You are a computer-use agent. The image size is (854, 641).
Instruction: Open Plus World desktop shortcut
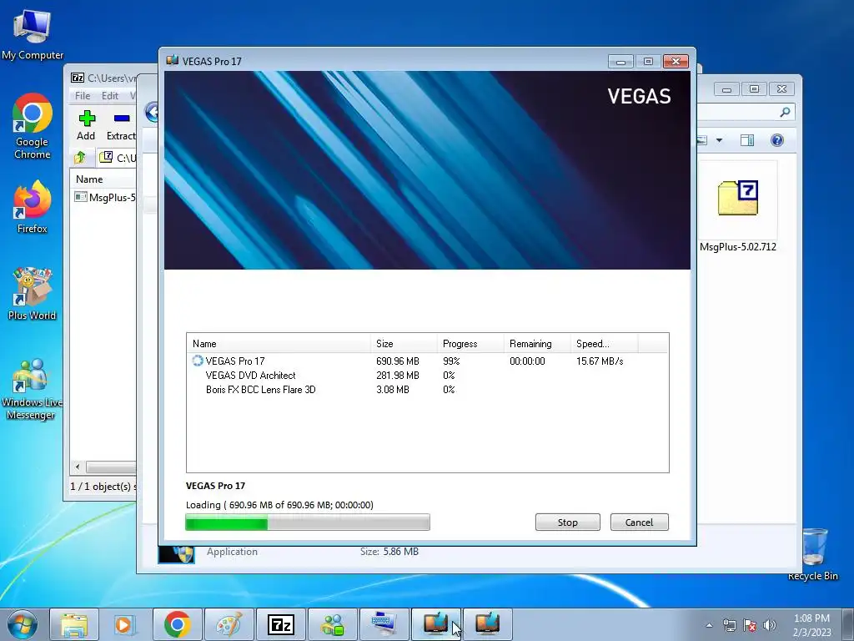pyautogui.click(x=33, y=294)
